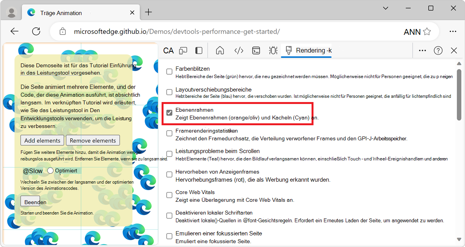Toggle device emulation icon in DevTools
Image resolution: width=465 pixels, height=247 pixels.
coord(183,51)
